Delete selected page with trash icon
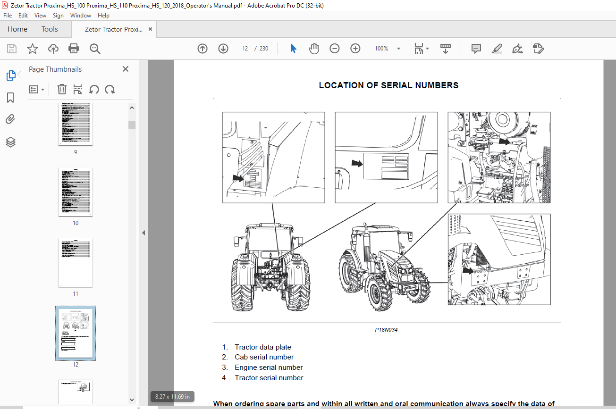 pos(62,89)
